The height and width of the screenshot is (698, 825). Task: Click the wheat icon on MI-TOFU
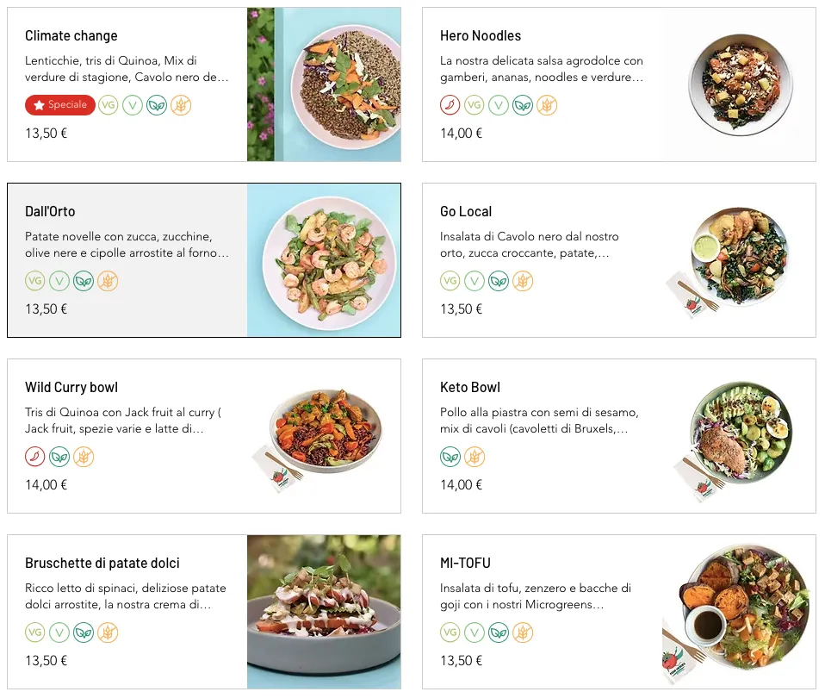(x=523, y=633)
